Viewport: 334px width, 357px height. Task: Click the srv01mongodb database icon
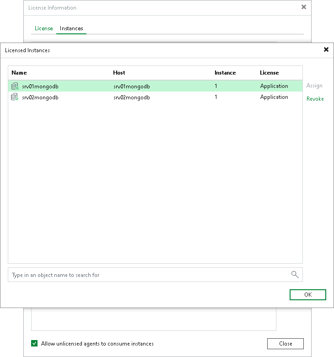click(15, 86)
